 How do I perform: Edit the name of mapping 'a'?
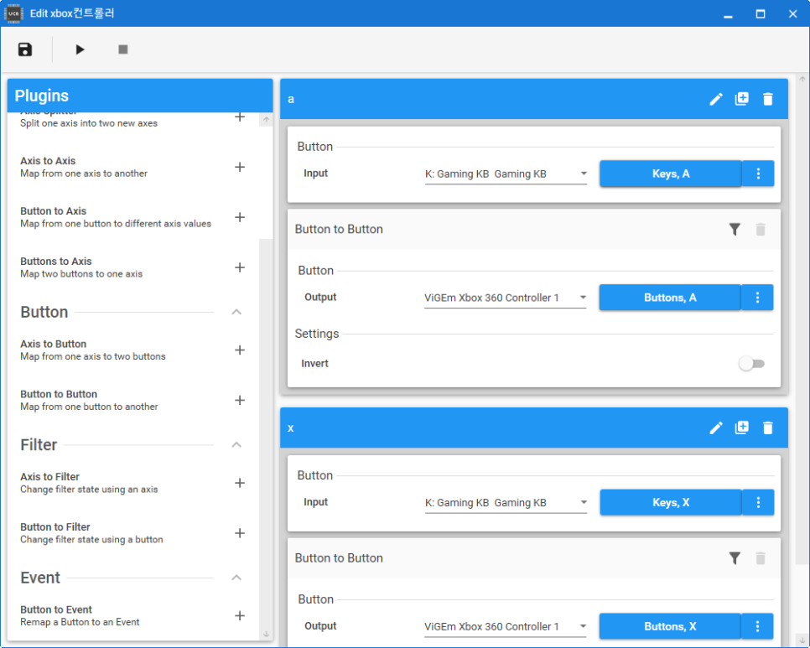click(715, 99)
